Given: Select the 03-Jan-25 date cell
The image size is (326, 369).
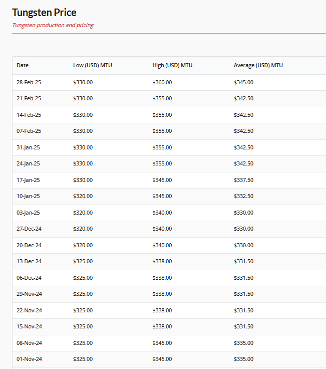Looking at the screenshot, I should [x=29, y=213].
